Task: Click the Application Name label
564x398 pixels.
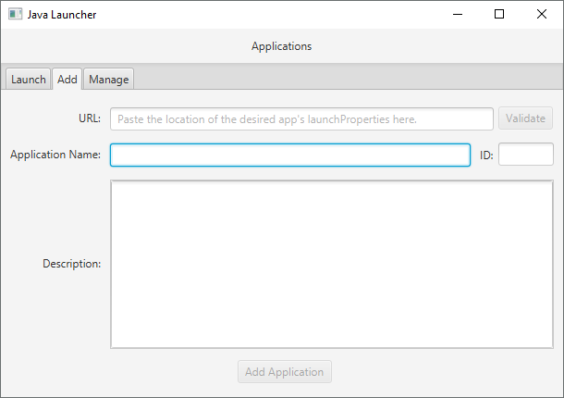Action: [55, 155]
